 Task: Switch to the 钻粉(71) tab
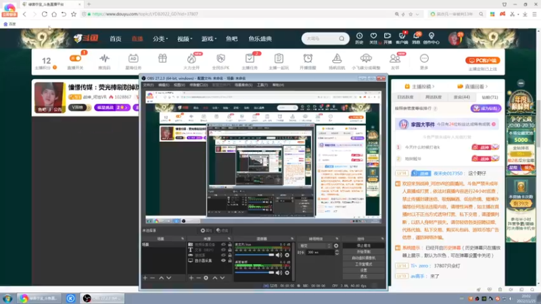pos(490,97)
